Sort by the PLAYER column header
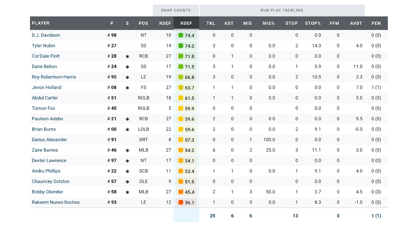The width and height of the screenshot is (413, 227). coord(41,23)
